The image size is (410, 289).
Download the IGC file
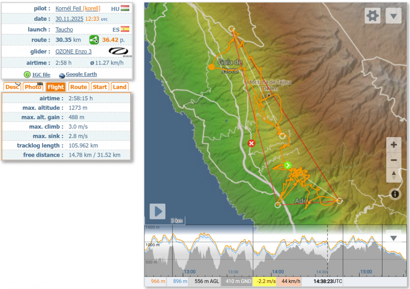[x=41, y=74]
